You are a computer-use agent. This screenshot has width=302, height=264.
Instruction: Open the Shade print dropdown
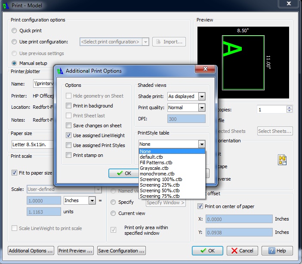click(x=202, y=96)
